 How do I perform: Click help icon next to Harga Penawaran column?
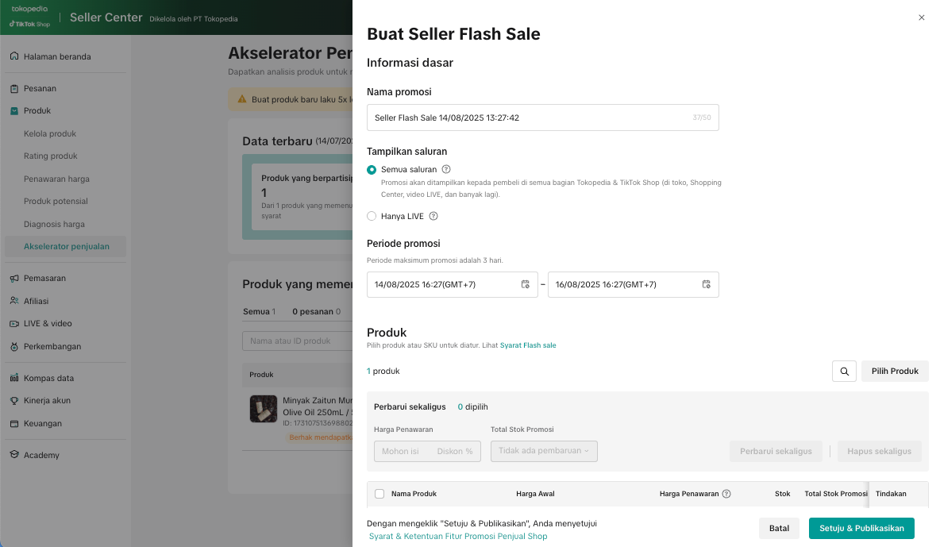726,494
